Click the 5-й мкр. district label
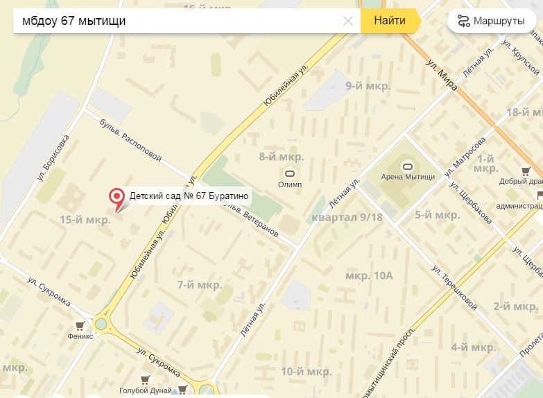 (438, 215)
